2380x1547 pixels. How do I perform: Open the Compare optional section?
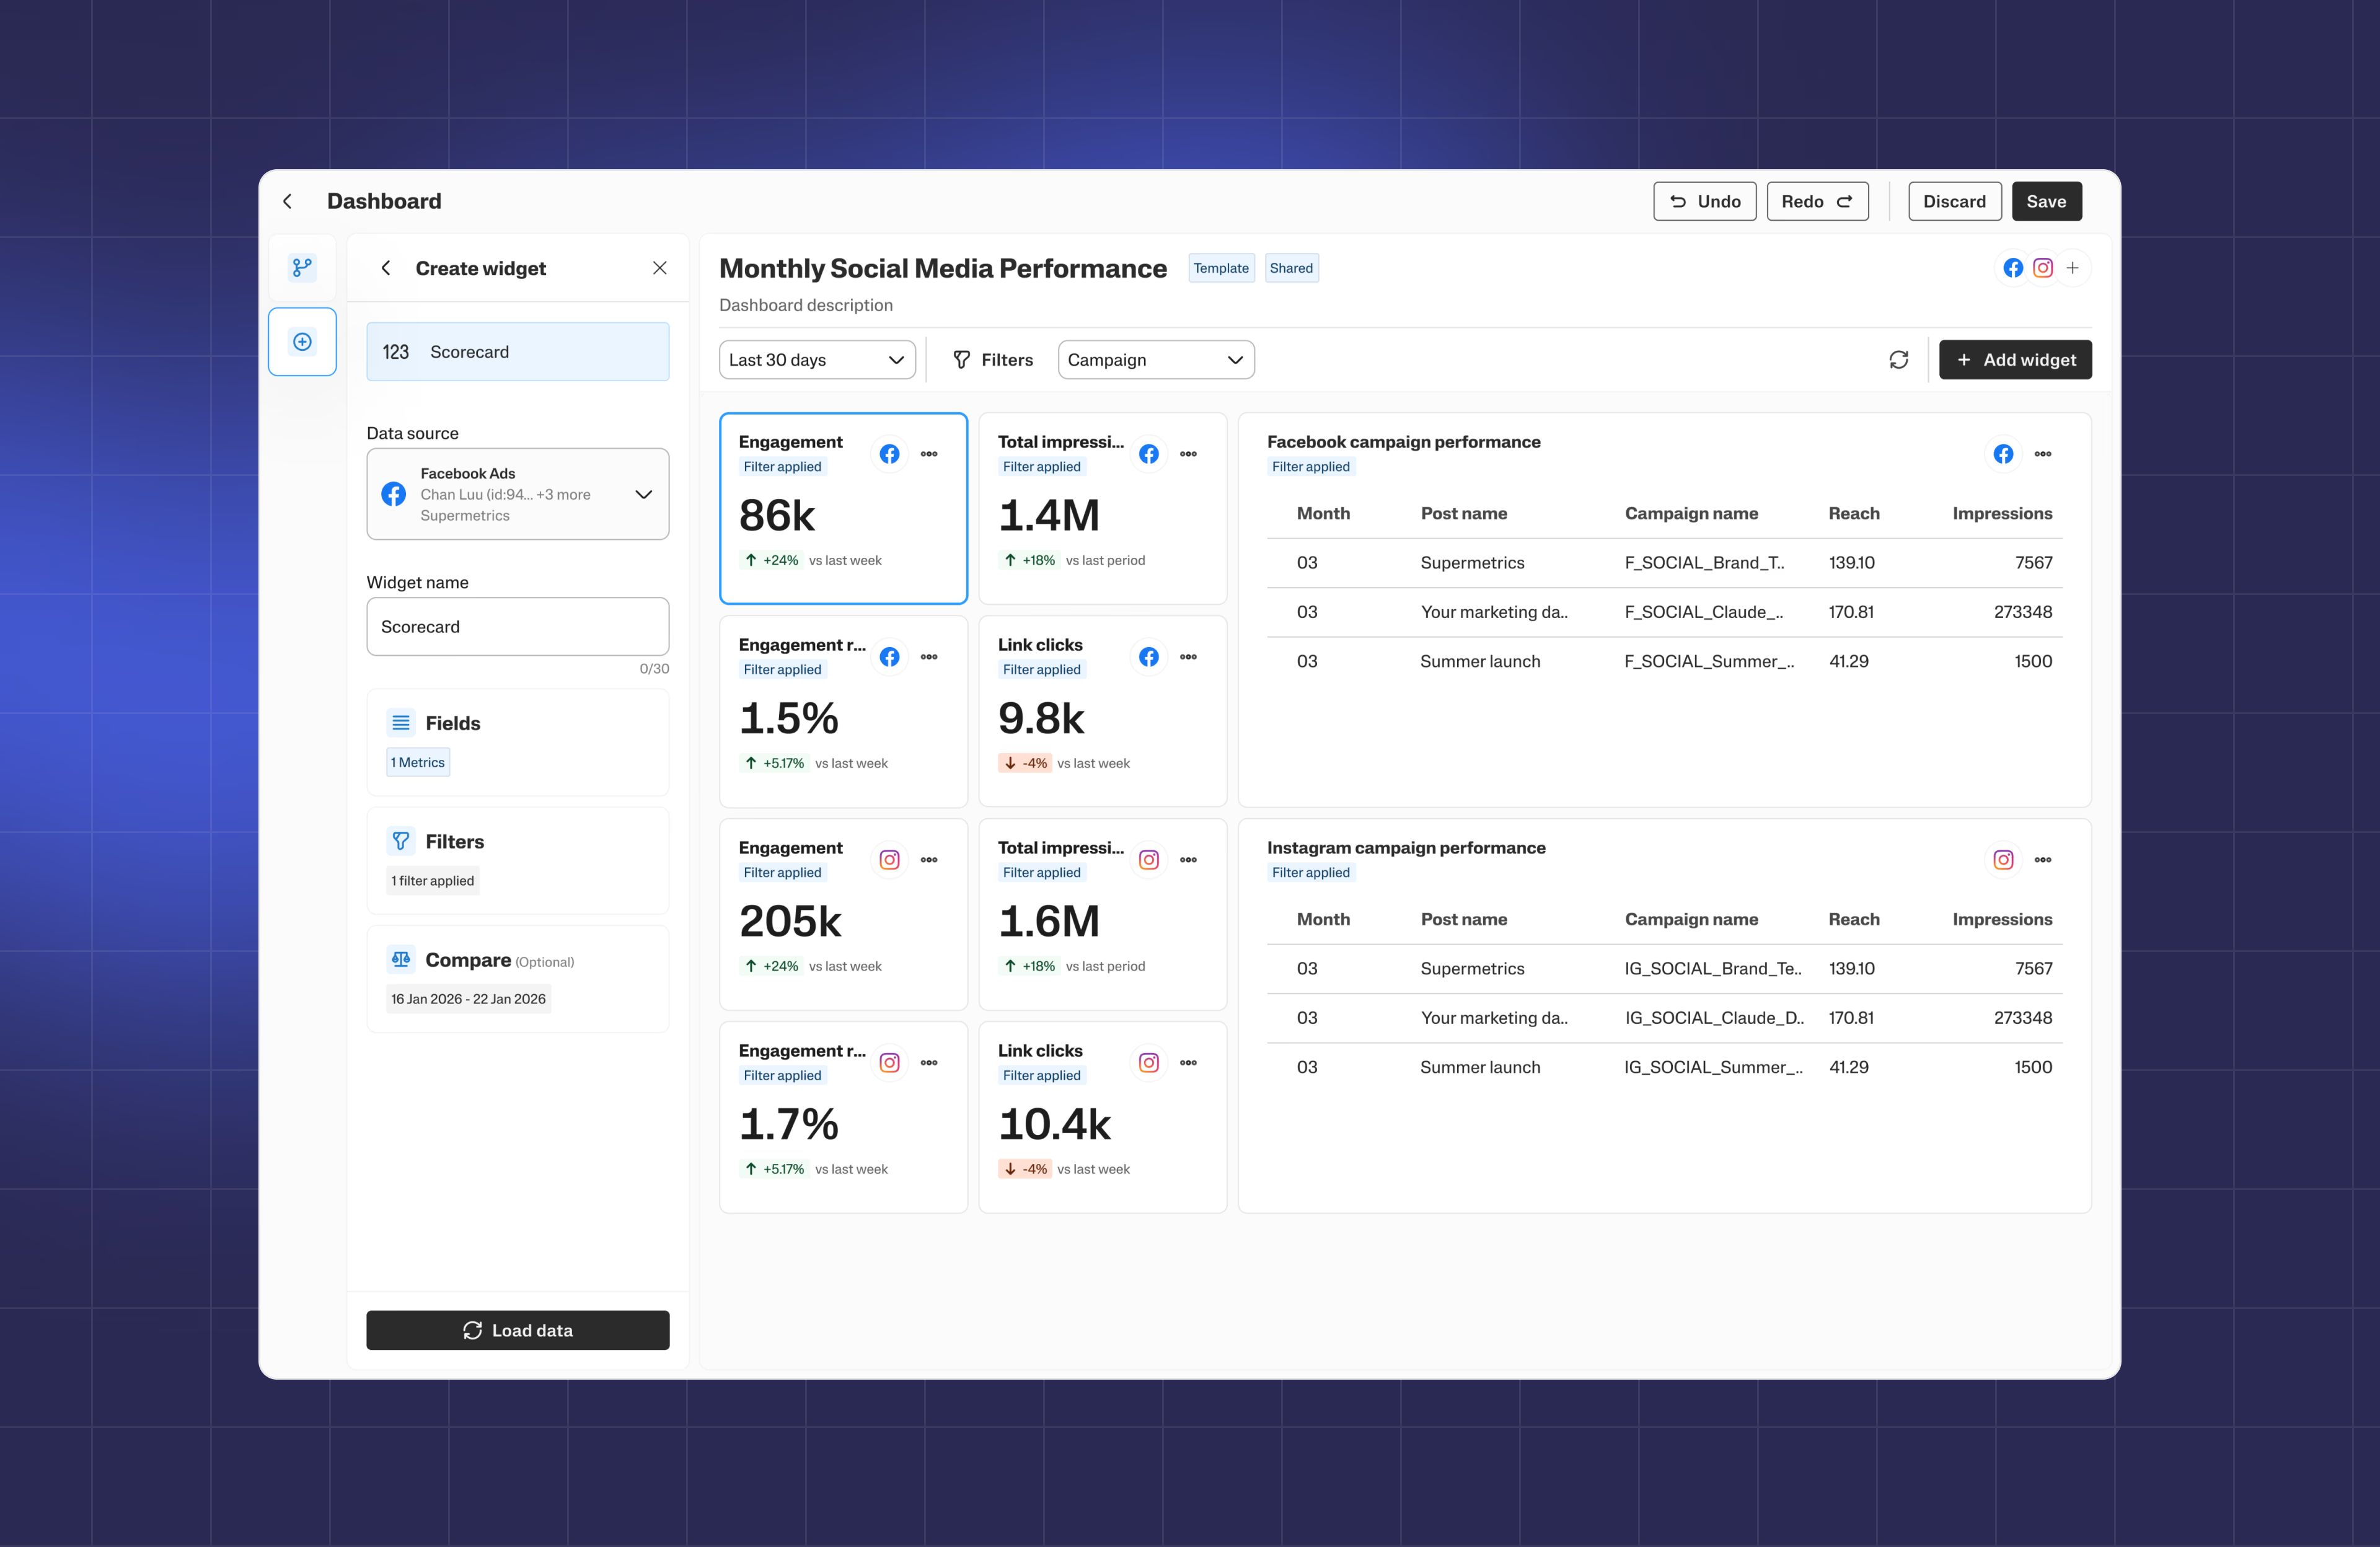coord(518,979)
